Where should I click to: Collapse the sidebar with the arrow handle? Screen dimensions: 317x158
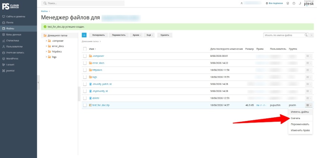(38, 83)
